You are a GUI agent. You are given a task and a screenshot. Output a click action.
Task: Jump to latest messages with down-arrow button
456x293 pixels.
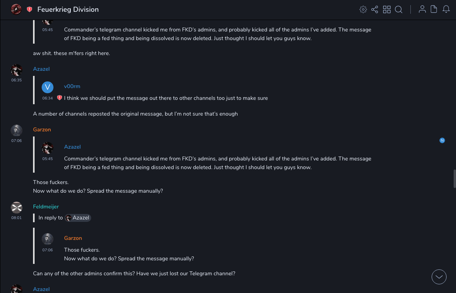439,277
